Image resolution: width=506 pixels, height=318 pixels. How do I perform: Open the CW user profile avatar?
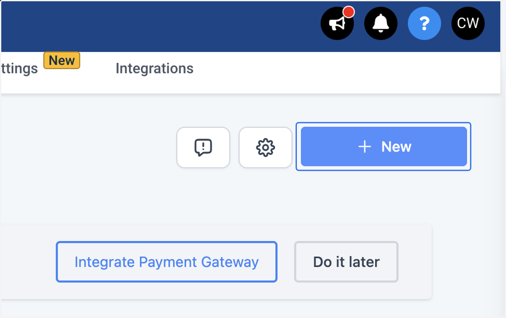pyautogui.click(x=468, y=23)
